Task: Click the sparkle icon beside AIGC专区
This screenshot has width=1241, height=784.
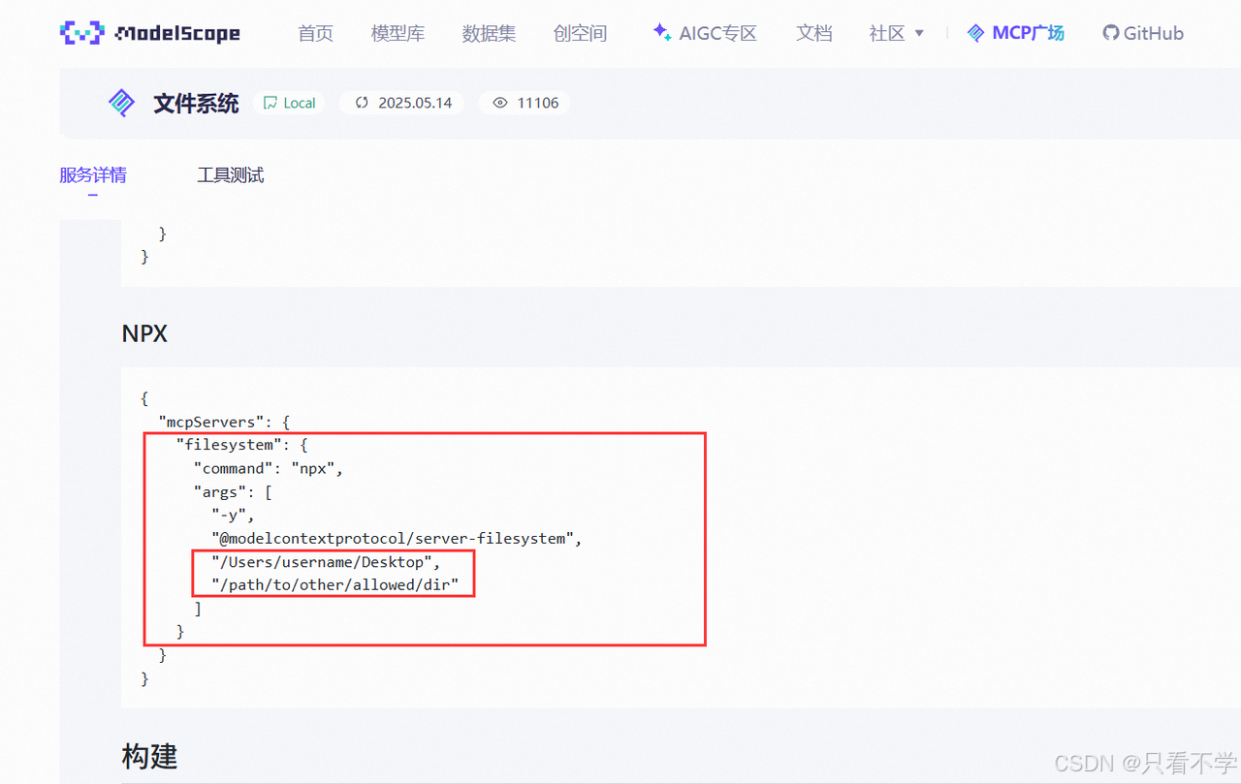Action: [x=662, y=32]
